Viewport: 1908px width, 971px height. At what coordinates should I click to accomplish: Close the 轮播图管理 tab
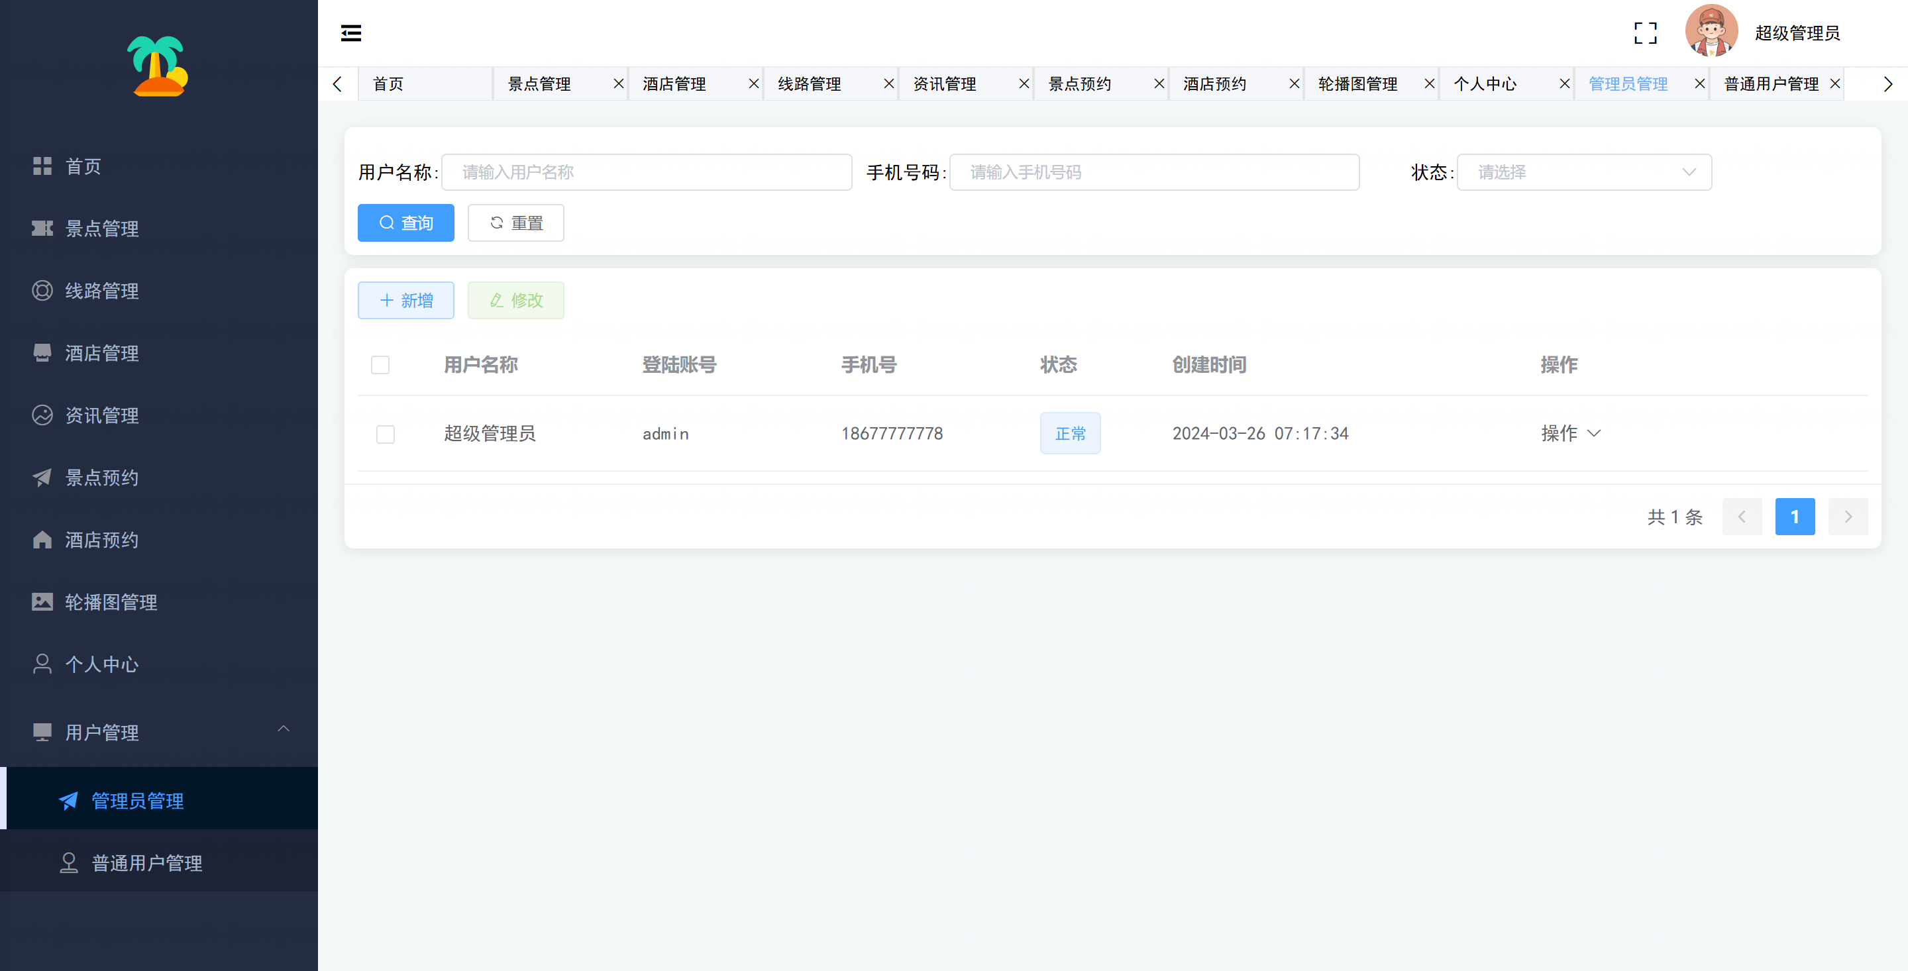click(x=1430, y=83)
